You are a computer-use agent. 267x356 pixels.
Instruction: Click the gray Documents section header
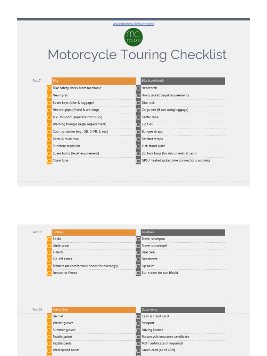pos(183,309)
